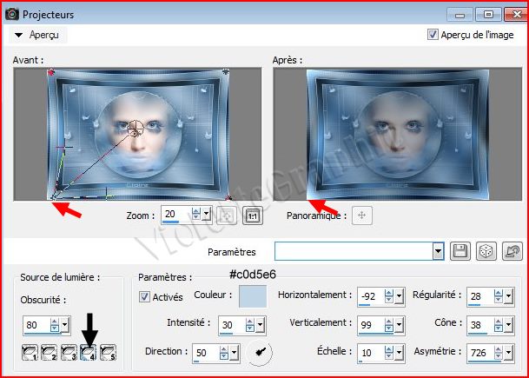Screen dimensions: 529x378
Task: Disable the Activés checkbox
Action: point(145,296)
